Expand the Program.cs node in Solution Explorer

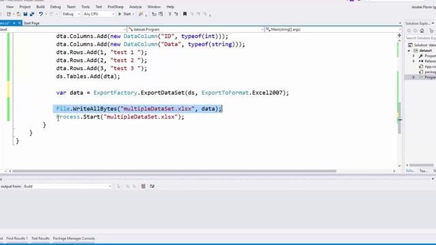coord(414,77)
